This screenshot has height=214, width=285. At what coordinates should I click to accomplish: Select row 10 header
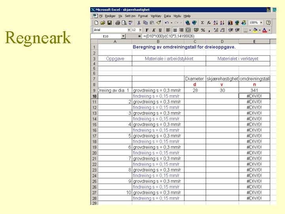tap(94, 96)
